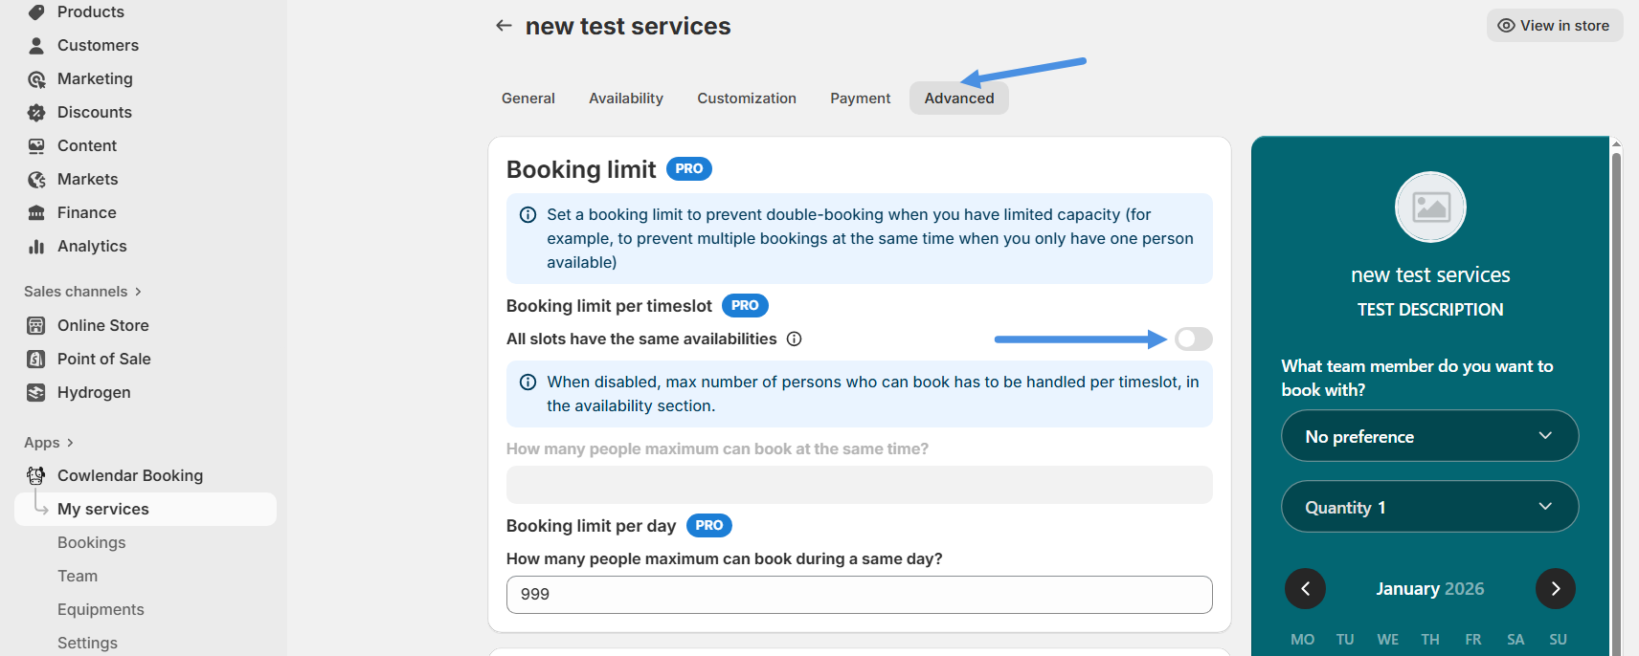This screenshot has height=656, width=1639.
Task: Click the Marketing icon in the sidebar
Action: click(36, 79)
